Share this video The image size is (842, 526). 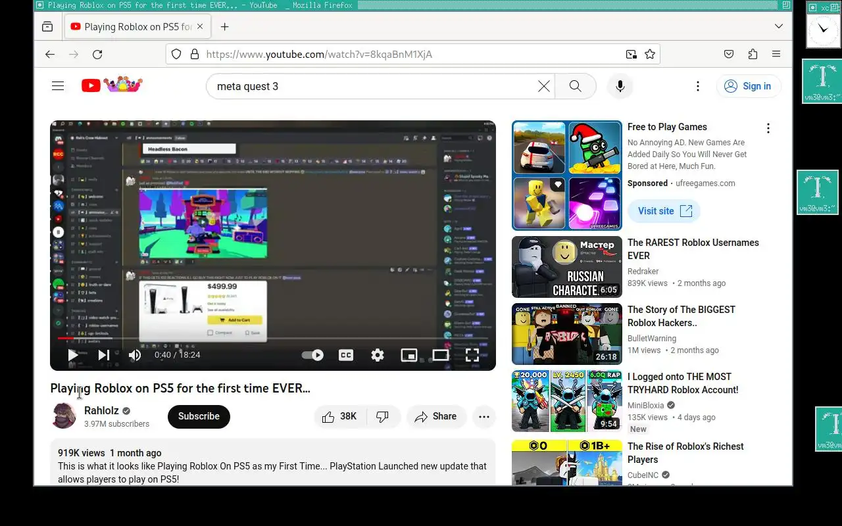pyautogui.click(x=435, y=416)
